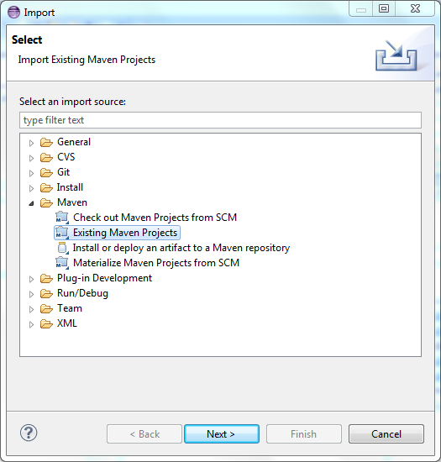Viewport: 441px width, 462px height.
Task: Expand the General category
Action: pyautogui.click(x=31, y=143)
